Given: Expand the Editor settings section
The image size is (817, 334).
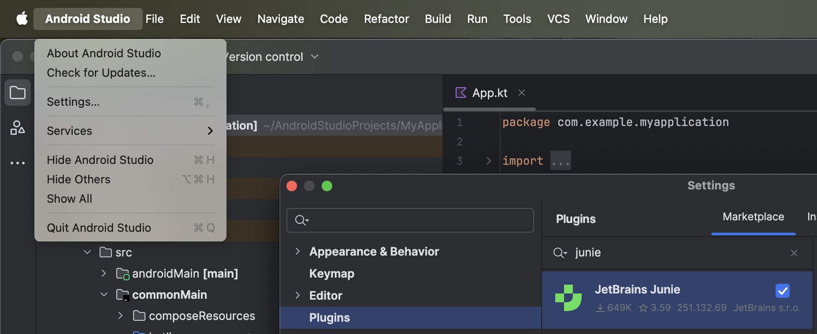Looking at the screenshot, I should (x=298, y=295).
